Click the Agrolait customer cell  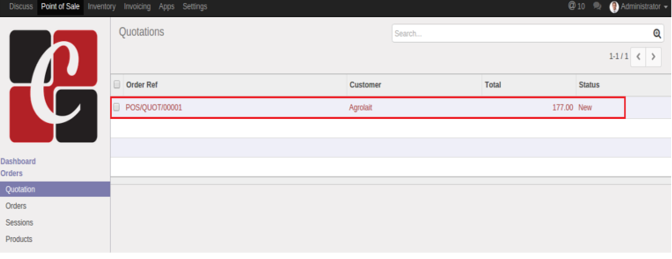(361, 107)
